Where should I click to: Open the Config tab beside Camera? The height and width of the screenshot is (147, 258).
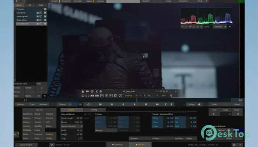click(x=94, y=110)
